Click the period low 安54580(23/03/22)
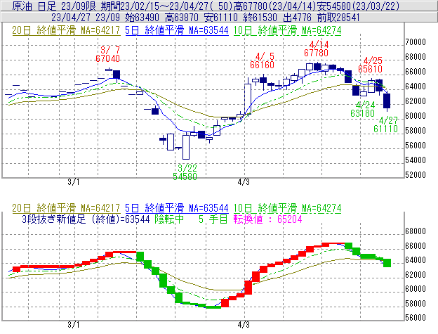The width and height of the screenshot is (438, 334). coord(358,6)
